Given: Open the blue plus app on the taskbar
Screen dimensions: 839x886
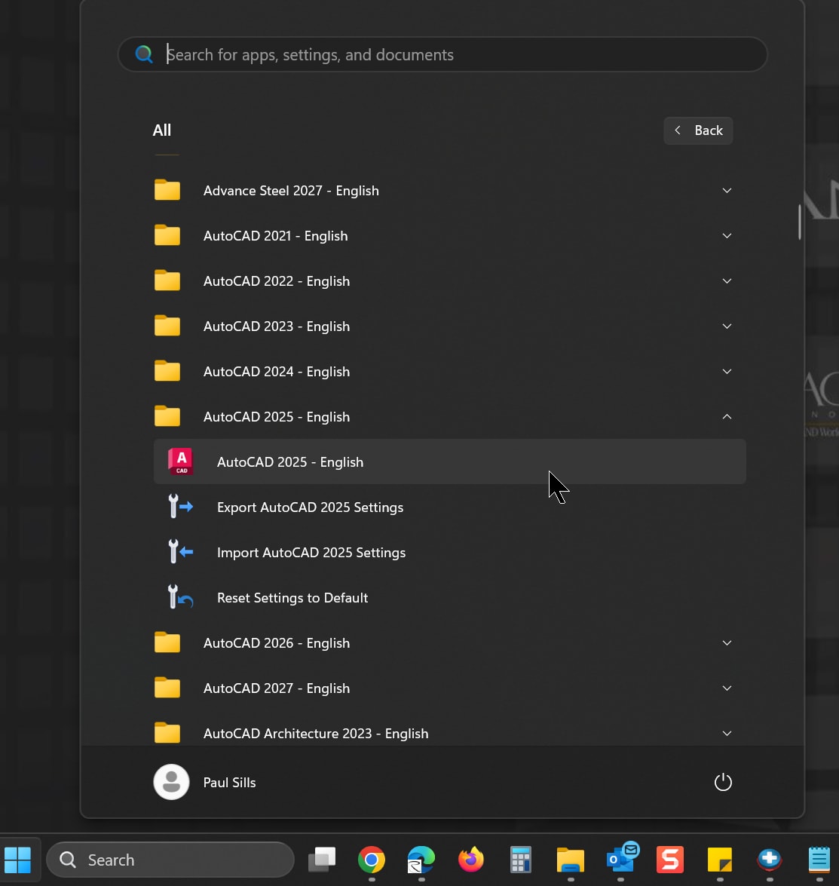Looking at the screenshot, I should click(x=770, y=860).
